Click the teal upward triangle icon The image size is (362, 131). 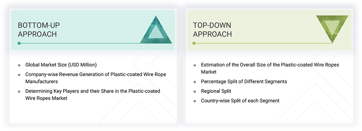click(x=156, y=31)
